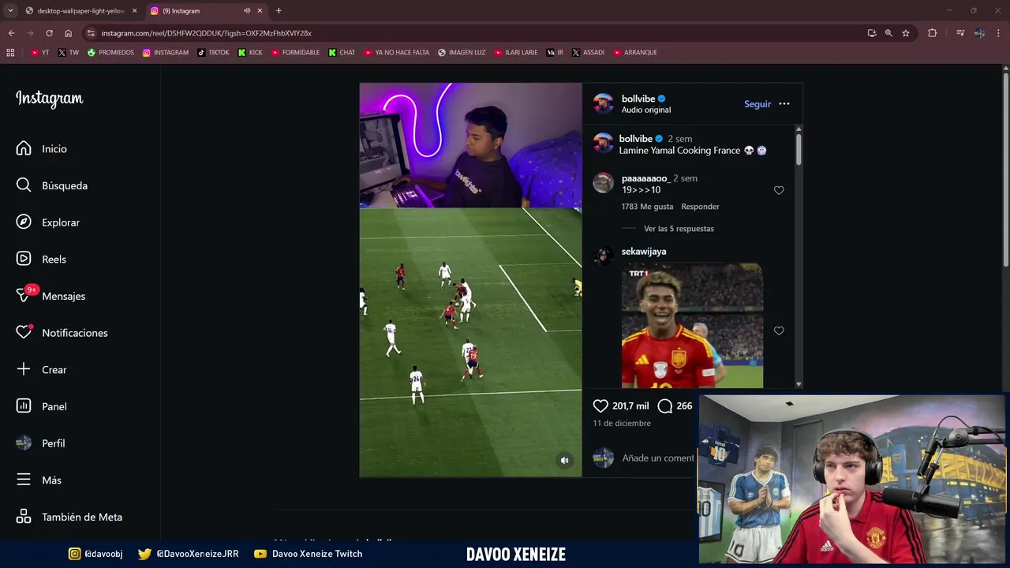Open browser extensions puzzle icon

pyautogui.click(x=933, y=33)
